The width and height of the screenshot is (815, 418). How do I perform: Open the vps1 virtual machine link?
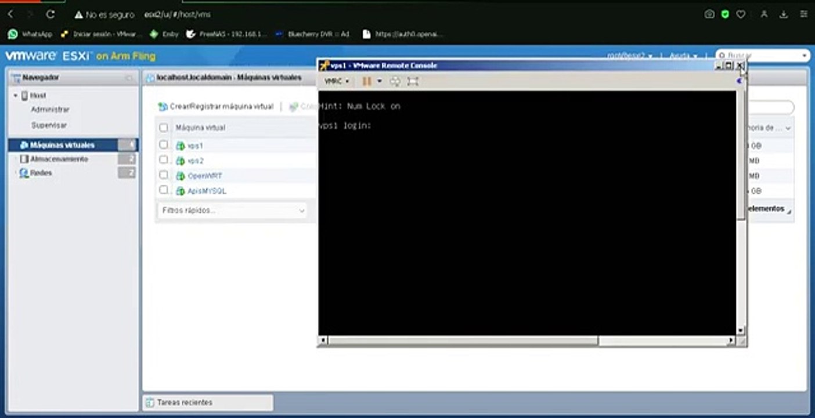[x=196, y=146]
